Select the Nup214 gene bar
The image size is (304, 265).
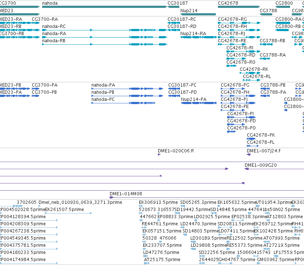(198, 14)
